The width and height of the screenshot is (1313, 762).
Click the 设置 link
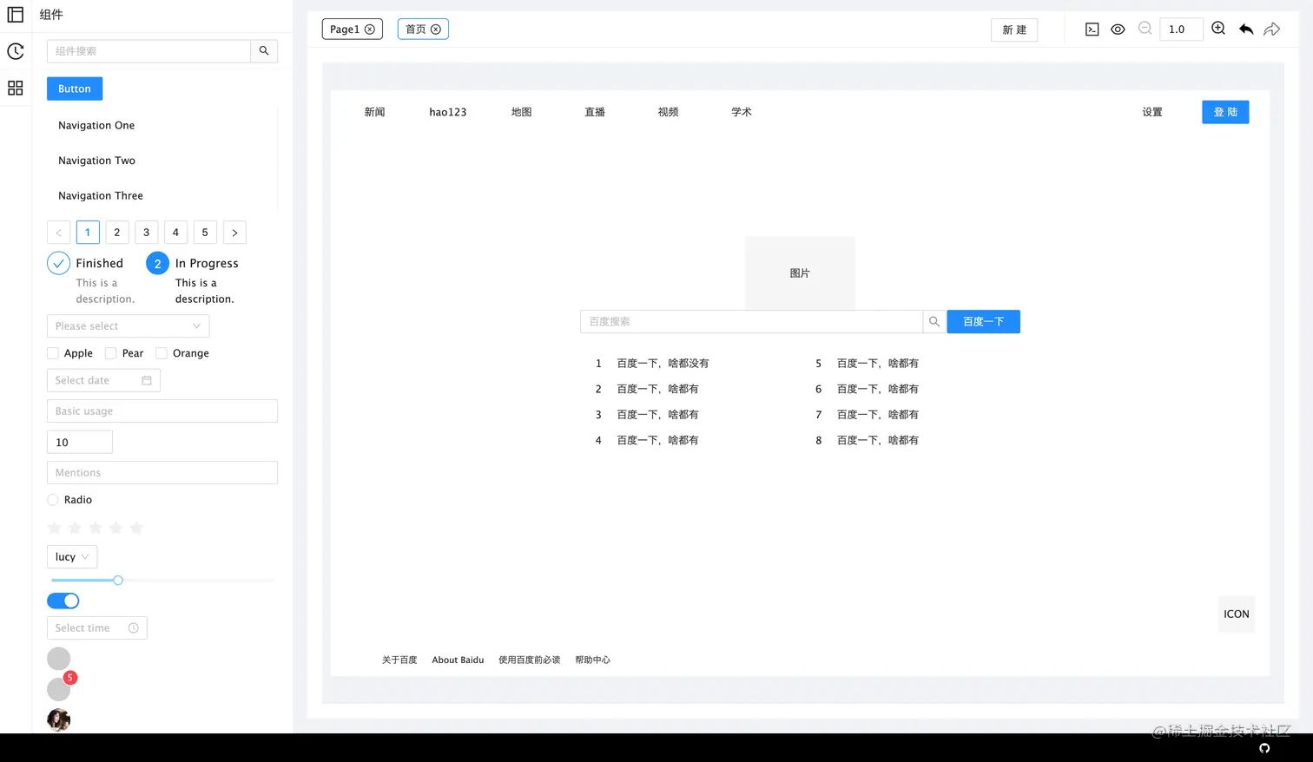click(x=1152, y=112)
